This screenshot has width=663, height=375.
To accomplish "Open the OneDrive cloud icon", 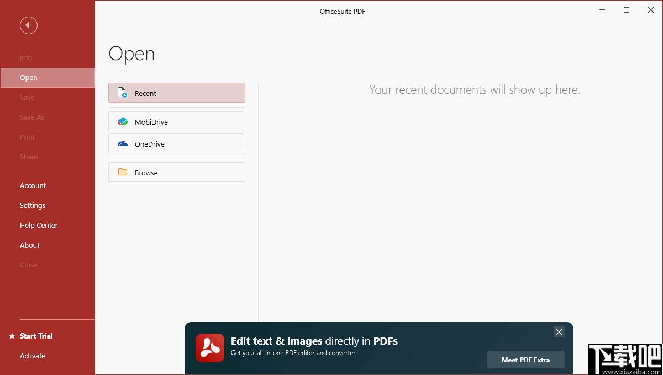I will 123,144.
